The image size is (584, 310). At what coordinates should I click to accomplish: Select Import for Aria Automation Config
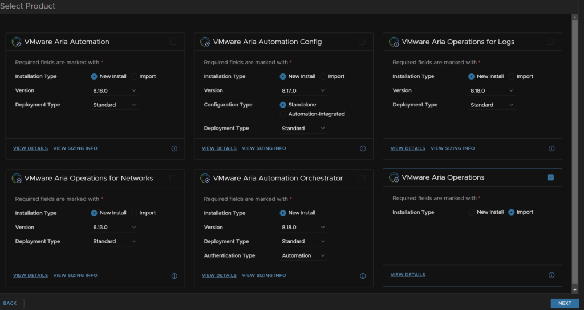[x=323, y=76]
